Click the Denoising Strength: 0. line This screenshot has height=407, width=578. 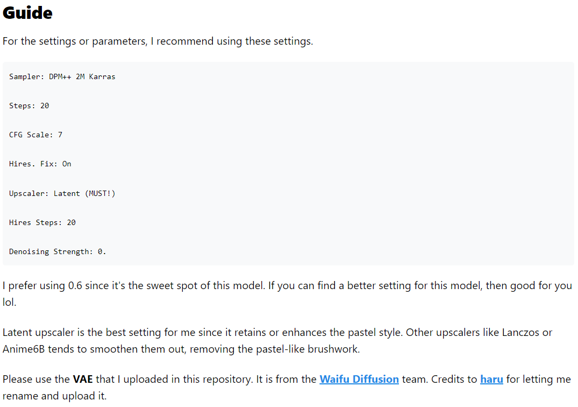58,251
